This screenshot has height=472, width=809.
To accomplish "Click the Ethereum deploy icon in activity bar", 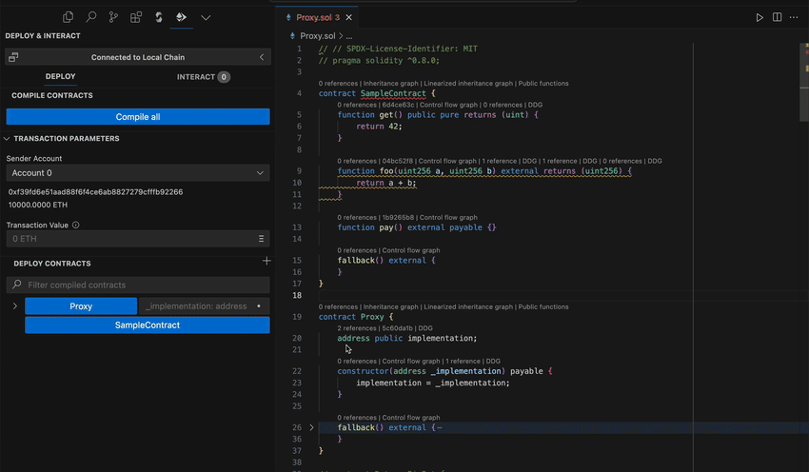I will click(x=182, y=17).
